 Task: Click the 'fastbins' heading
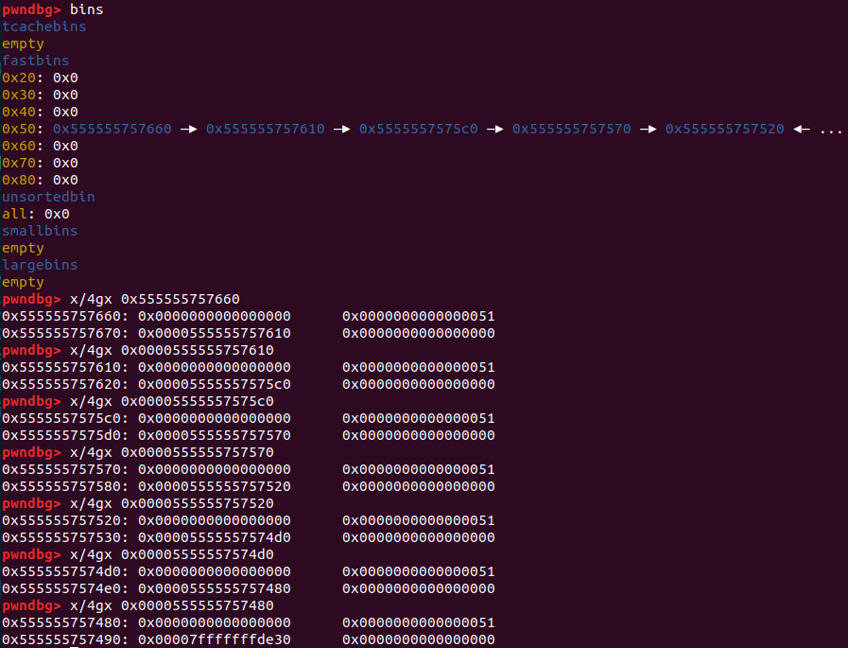click(36, 61)
